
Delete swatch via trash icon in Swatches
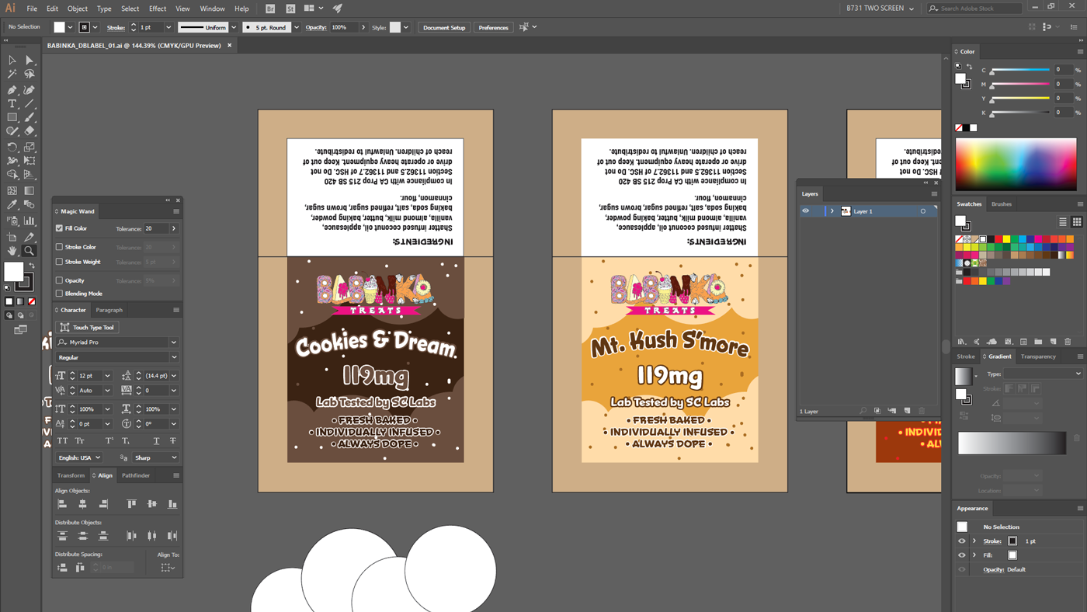pos(1068,342)
